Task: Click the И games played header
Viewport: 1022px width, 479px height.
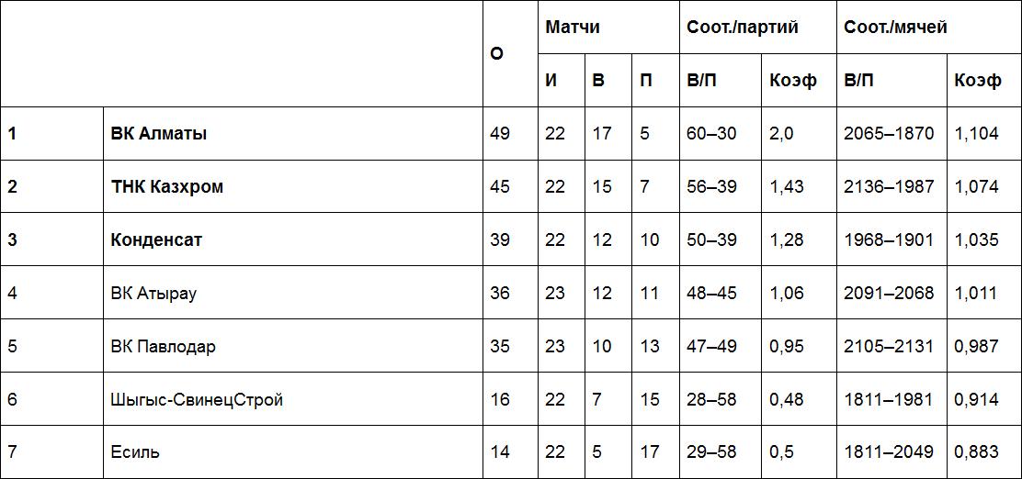Action: pyautogui.click(x=551, y=80)
